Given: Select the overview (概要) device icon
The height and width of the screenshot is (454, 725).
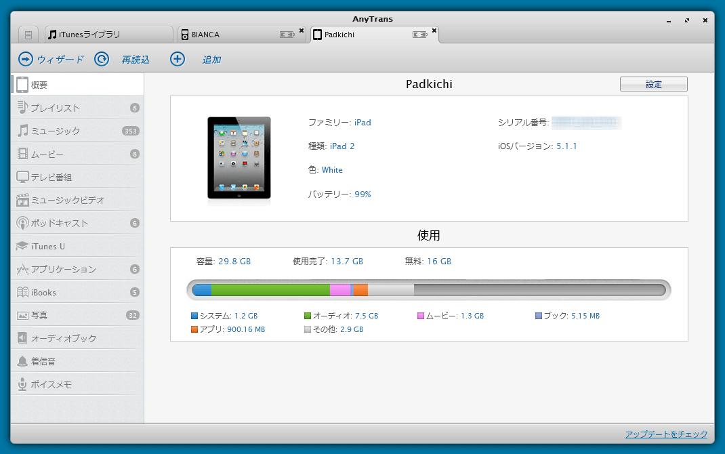Looking at the screenshot, I should click(x=22, y=85).
